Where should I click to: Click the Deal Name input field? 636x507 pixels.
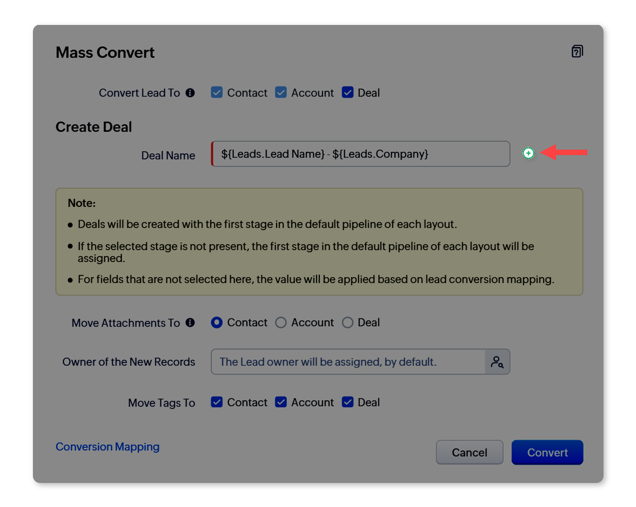pyautogui.click(x=360, y=154)
